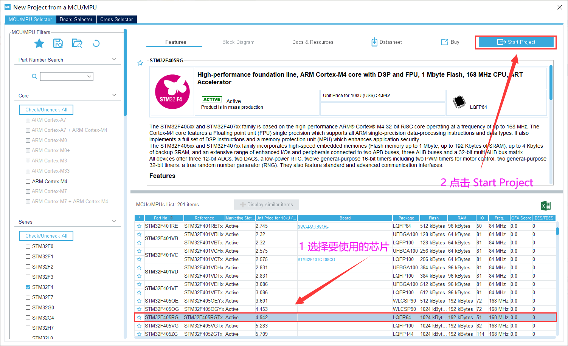Click the STM32CubeMX MX window icon
Screen dimensions: 568x346
8,7
